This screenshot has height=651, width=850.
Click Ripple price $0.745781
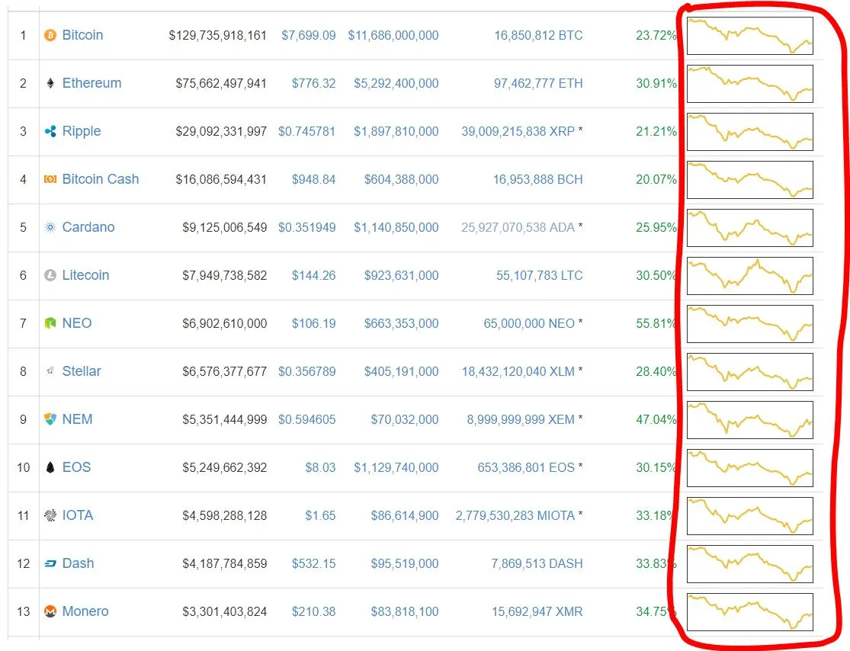pyautogui.click(x=306, y=132)
